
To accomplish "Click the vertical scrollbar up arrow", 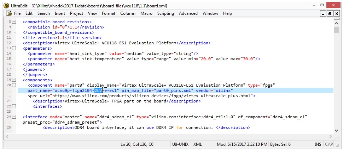I will (336, 22).
